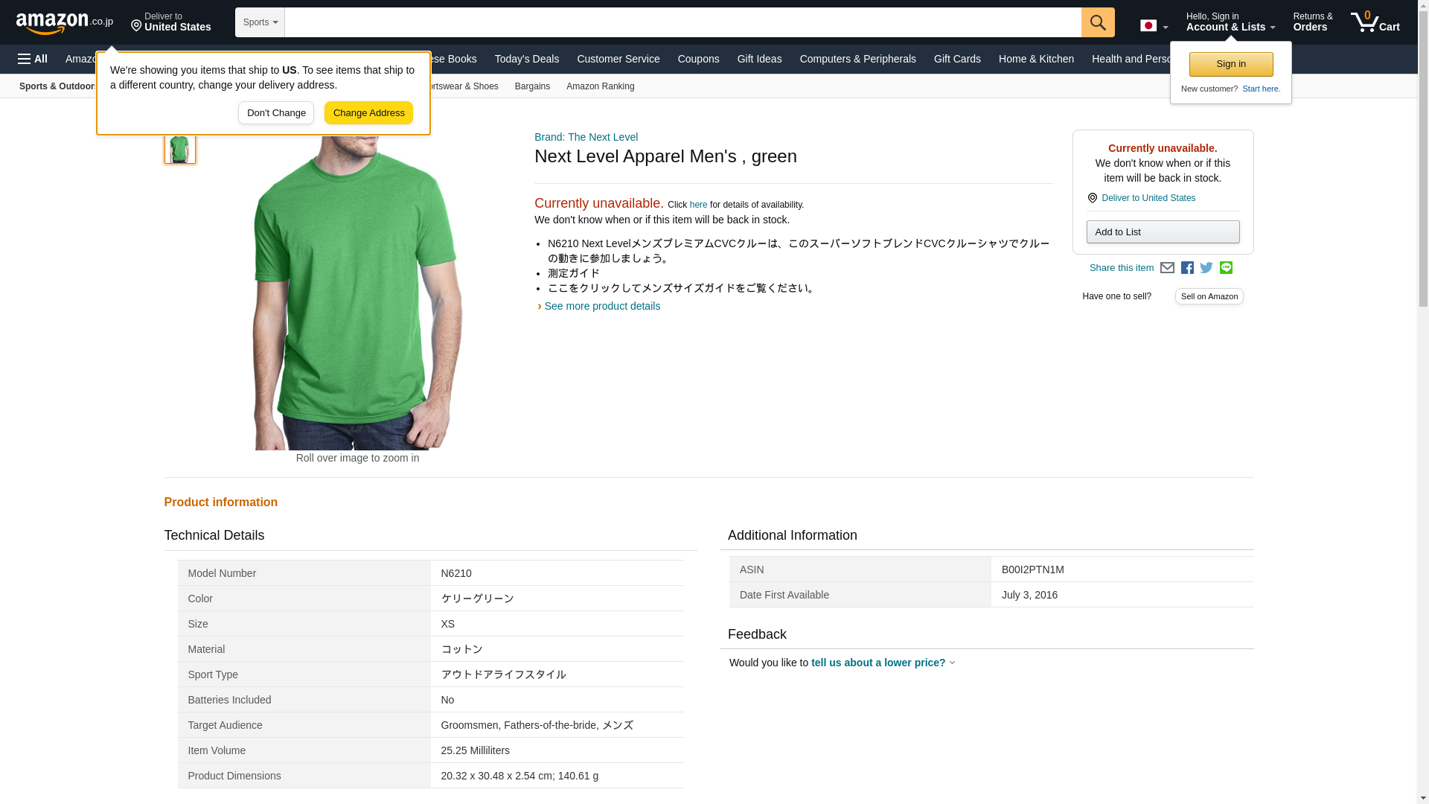1429x804 pixels.
Task: Share item on Facebook
Action: 1187,268
